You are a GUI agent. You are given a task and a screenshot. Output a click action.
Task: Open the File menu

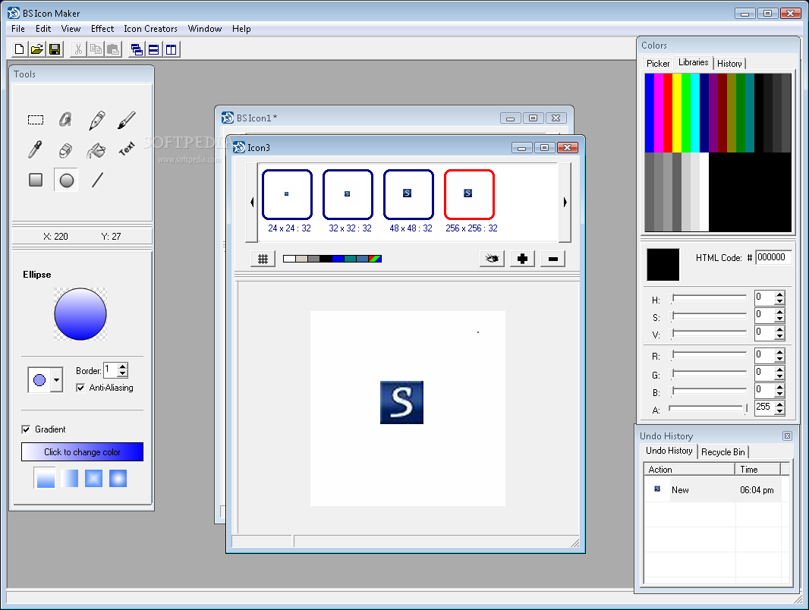coord(18,29)
